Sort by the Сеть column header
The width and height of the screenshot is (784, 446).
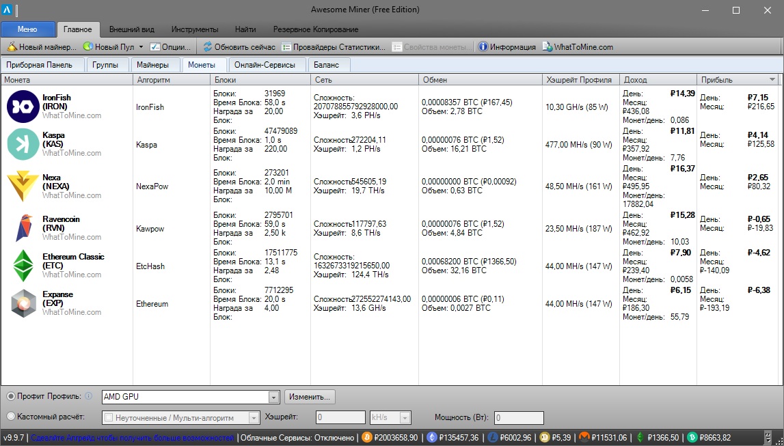click(364, 79)
